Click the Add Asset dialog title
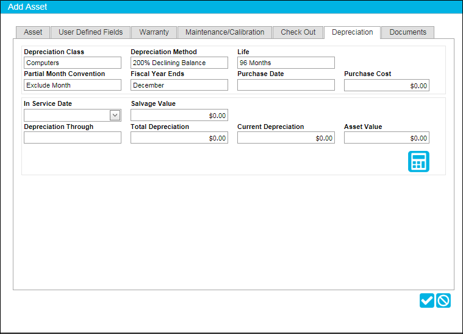Screen dimensions: 463x334 point(27,7)
